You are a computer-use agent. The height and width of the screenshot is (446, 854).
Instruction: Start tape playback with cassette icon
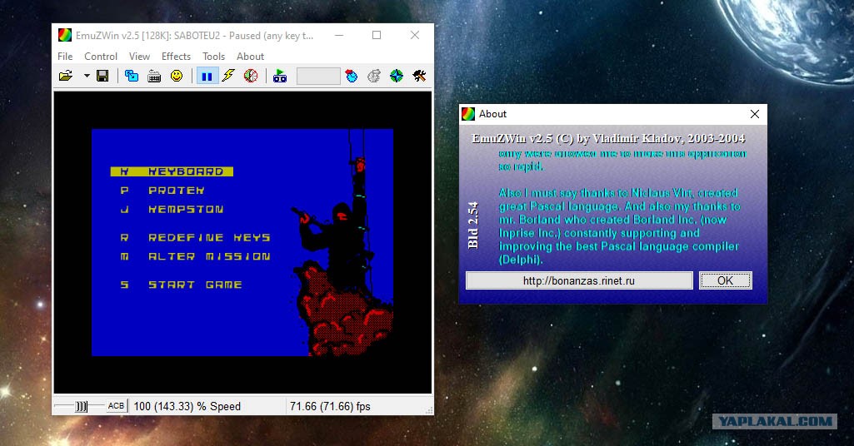click(280, 77)
